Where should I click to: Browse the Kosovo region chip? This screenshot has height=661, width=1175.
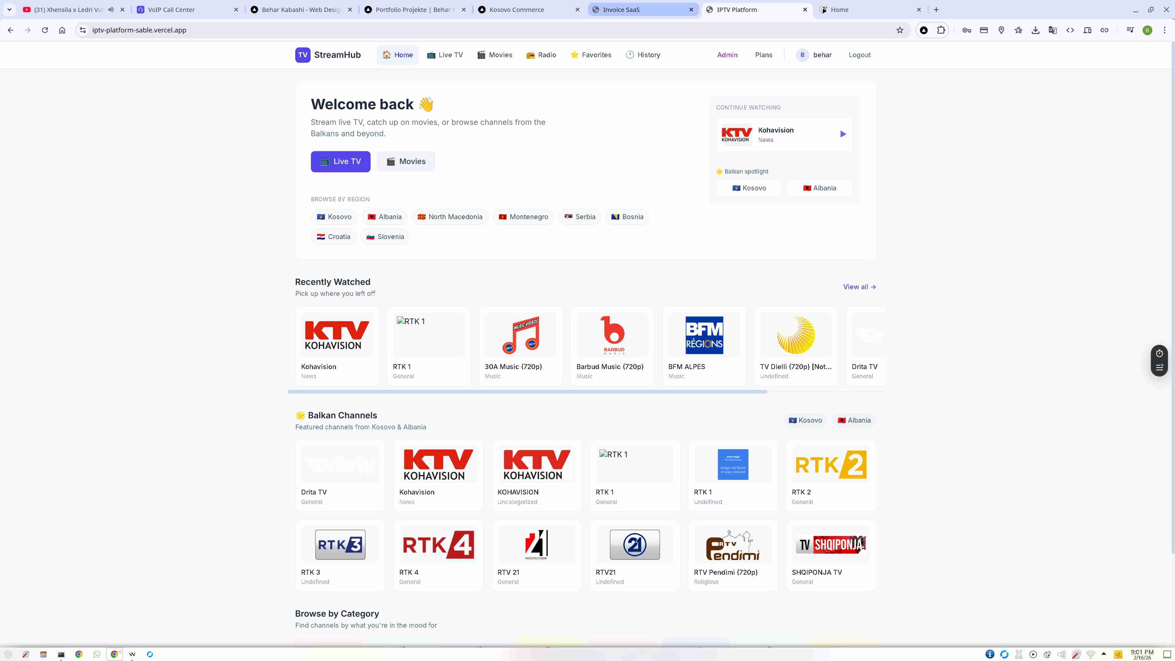tap(334, 217)
